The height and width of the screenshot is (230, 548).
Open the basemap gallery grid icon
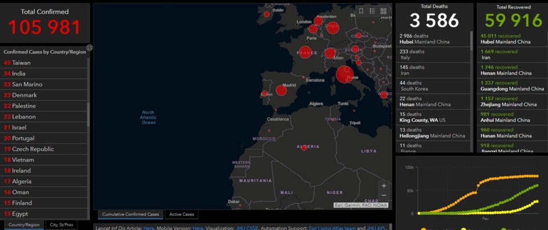383,11
